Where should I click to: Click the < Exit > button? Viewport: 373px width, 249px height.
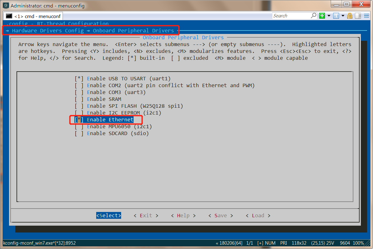[146, 215]
